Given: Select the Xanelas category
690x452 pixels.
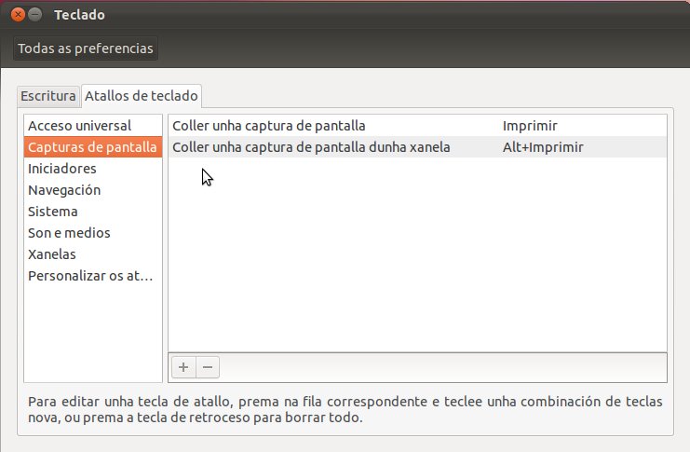Looking at the screenshot, I should pos(93,254).
